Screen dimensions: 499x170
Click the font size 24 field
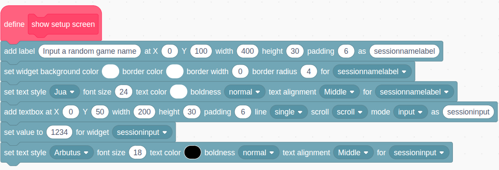(124, 92)
